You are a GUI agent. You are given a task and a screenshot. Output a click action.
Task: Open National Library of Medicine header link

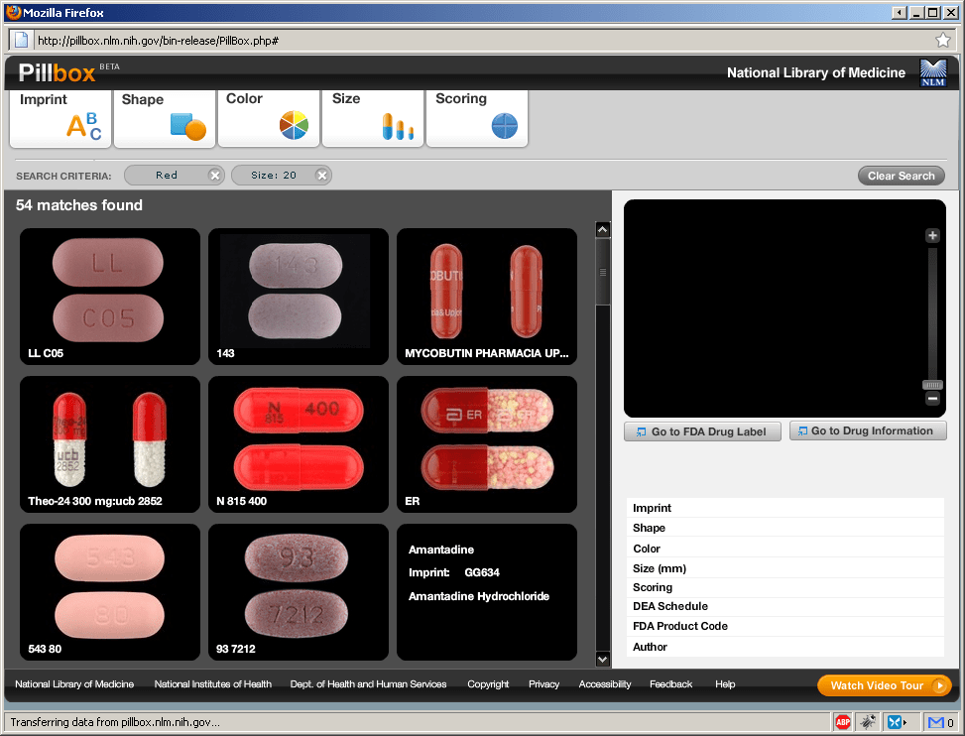pos(816,72)
